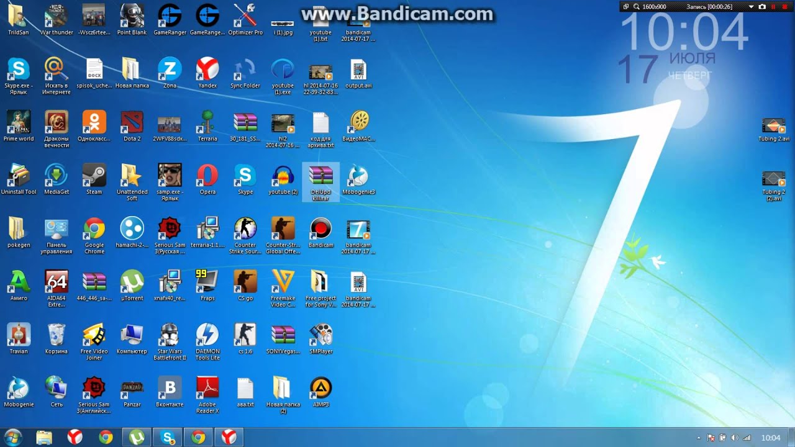The height and width of the screenshot is (447, 795).
Task: Select the output.avi video file
Action: [x=358, y=73]
